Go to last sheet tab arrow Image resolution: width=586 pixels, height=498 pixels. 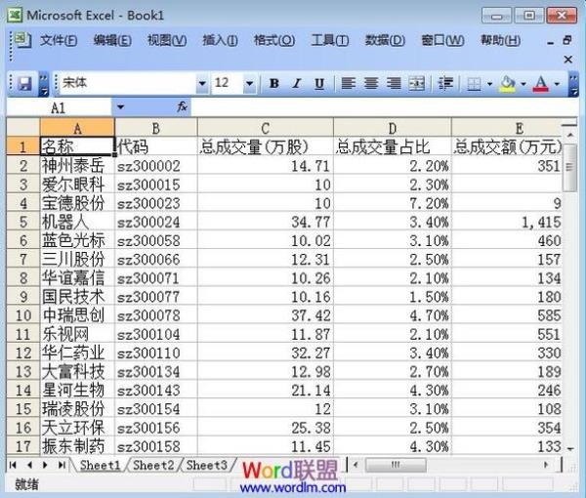pos(62,465)
